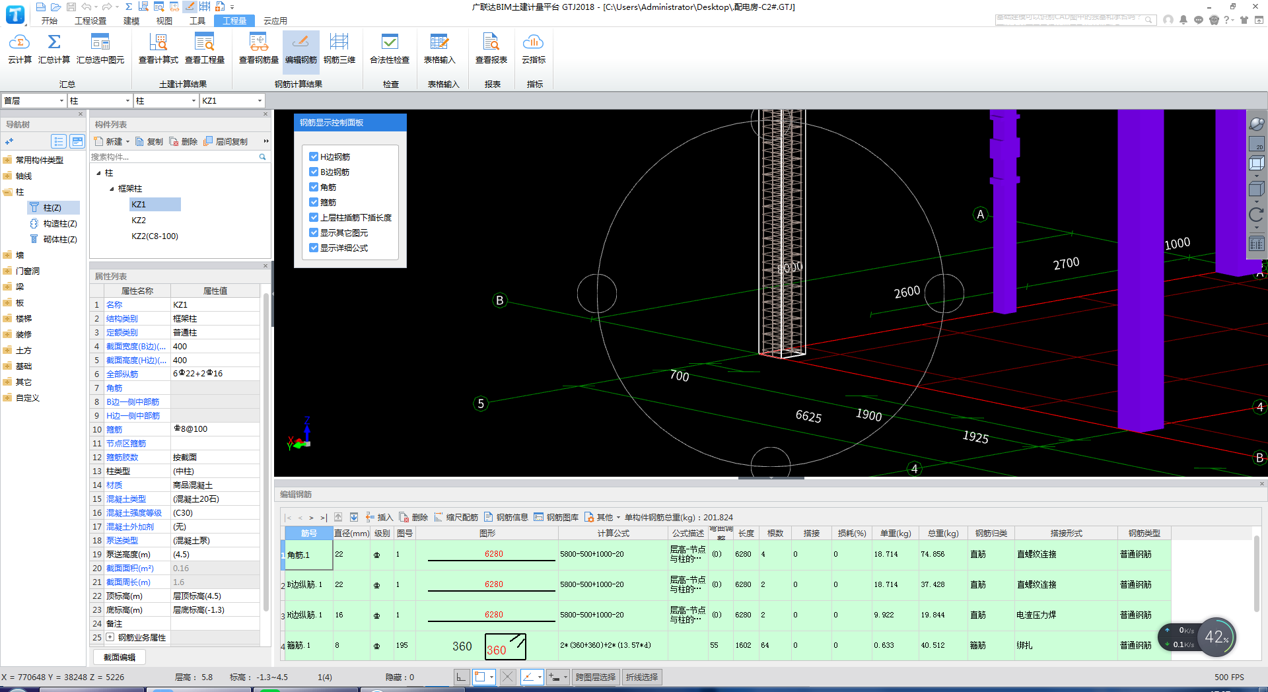Image resolution: width=1268 pixels, height=692 pixels.
Task: Go to next rebar record arrow
Action: [x=311, y=518]
